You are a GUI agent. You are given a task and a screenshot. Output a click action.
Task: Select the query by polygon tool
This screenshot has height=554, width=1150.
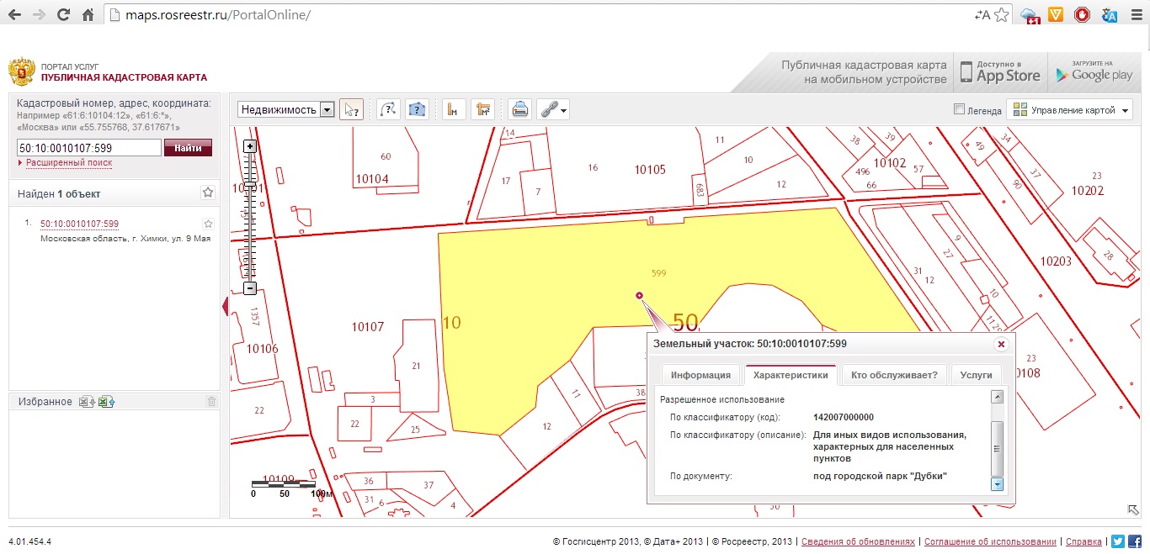pyautogui.click(x=417, y=109)
